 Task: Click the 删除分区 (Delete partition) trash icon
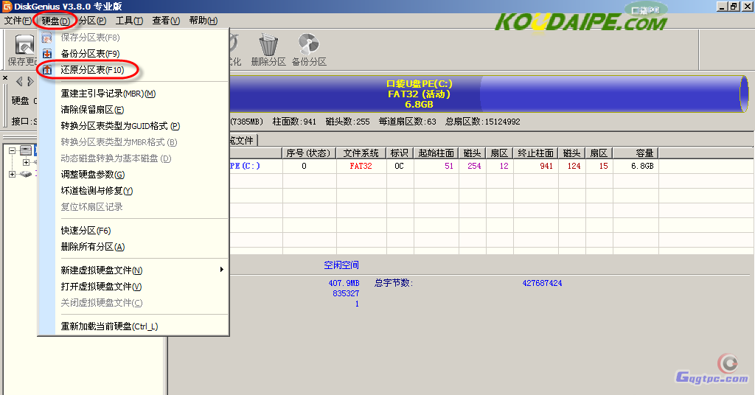pyautogui.click(x=268, y=45)
